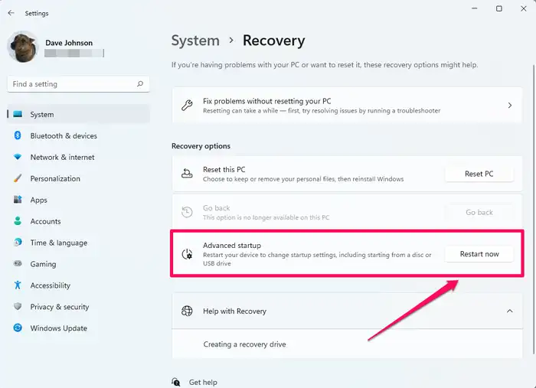The image size is (536, 388).
Task: Click the Restart now button
Action: click(x=479, y=254)
